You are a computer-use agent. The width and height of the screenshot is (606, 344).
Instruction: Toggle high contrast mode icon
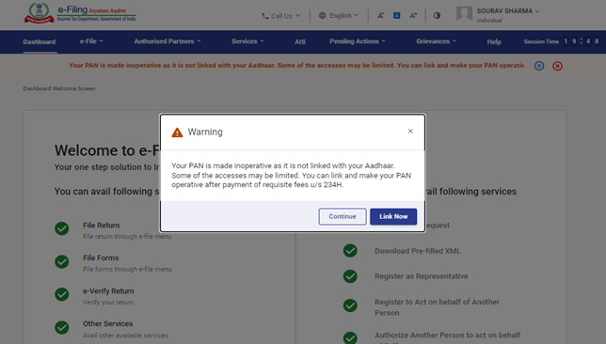(x=437, y=15)
